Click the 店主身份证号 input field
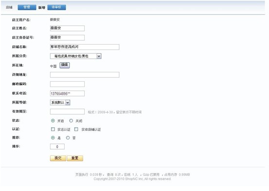The width and height of the screenshot is (269, 191). click(x=67, y=37)
